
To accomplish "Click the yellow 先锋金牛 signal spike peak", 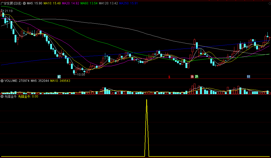I will coord(147,100).
